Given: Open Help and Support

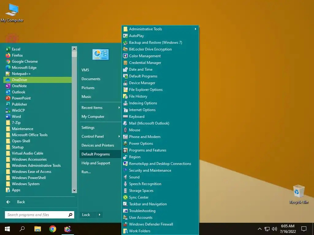Looking at the screenshot, I should 100,163.
